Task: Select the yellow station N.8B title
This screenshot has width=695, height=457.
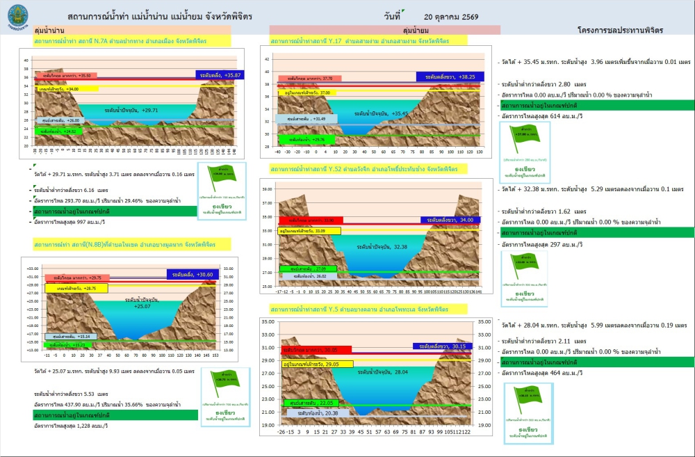Action: [132, 244]
